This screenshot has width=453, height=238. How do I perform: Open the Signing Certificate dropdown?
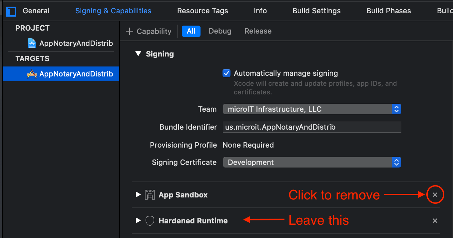click(x=396, y=162)
